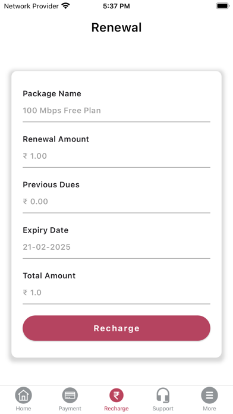The width and height of the screenshot is (233, 414).
Task: Tap the Home house icon
Action: pos(24,395)
